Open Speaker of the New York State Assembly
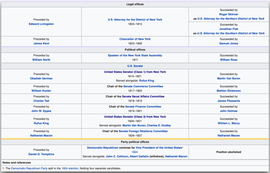 135,55
